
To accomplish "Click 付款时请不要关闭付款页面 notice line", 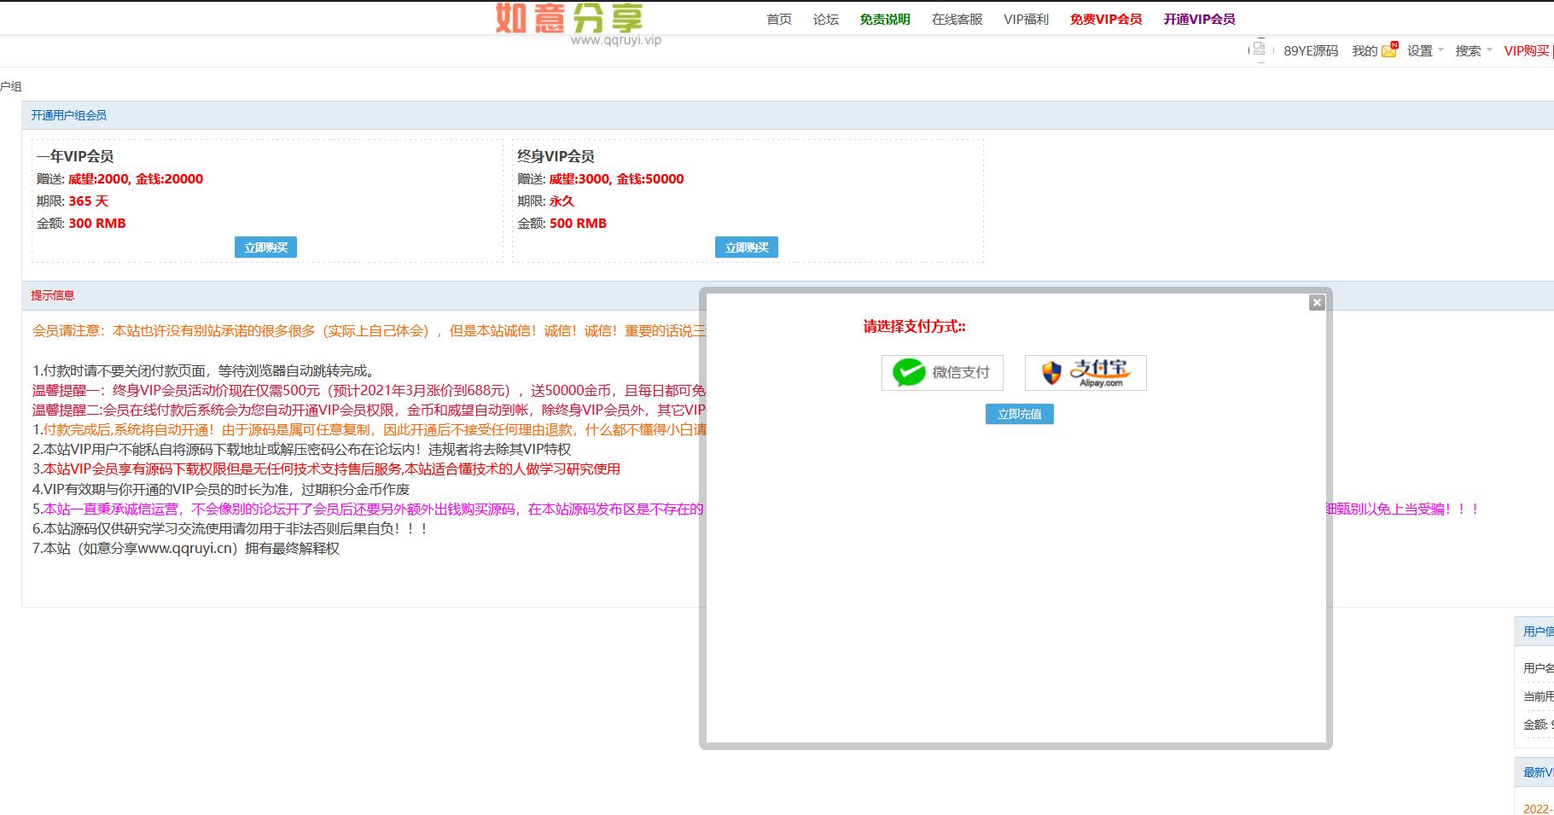I will tap(204, 371).
